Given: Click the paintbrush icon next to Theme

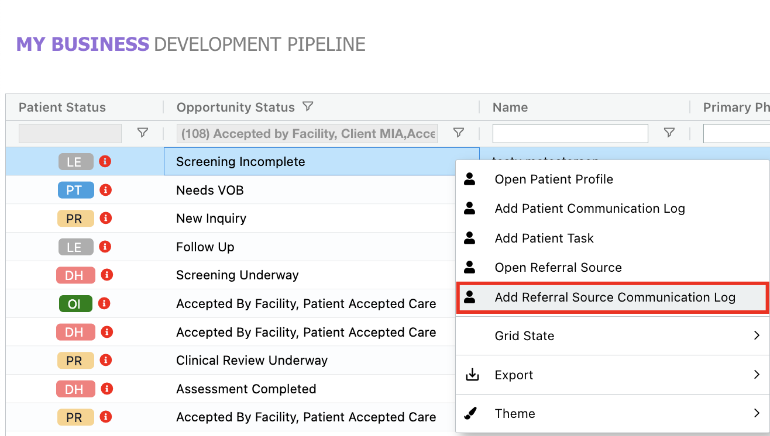Looking at the screenshot, I should [472, 413].
